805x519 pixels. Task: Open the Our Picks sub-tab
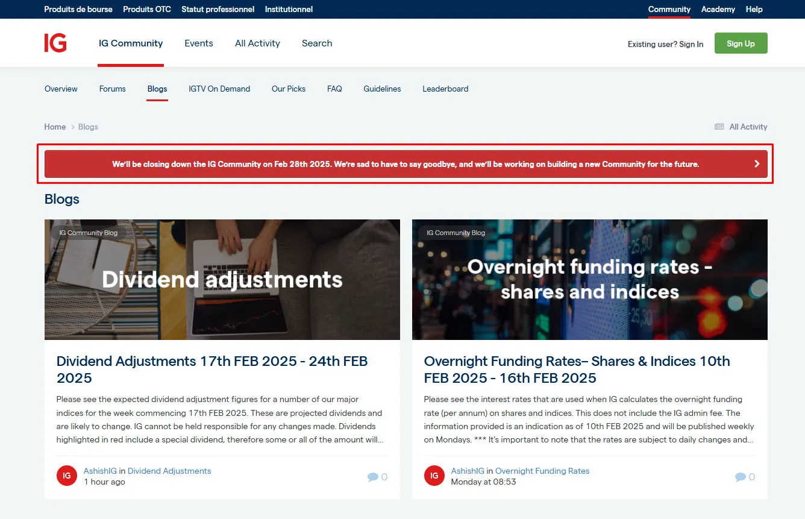tap(289, 89)
